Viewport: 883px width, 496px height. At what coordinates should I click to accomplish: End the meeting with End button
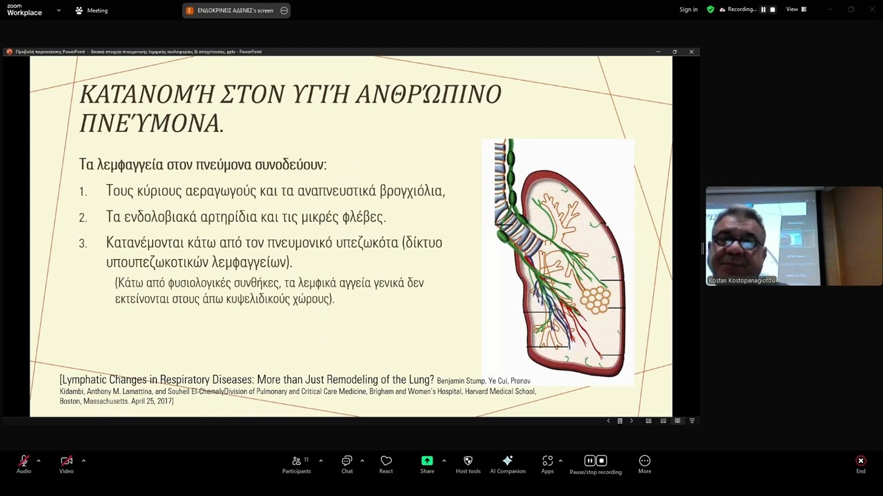[860, 464]
